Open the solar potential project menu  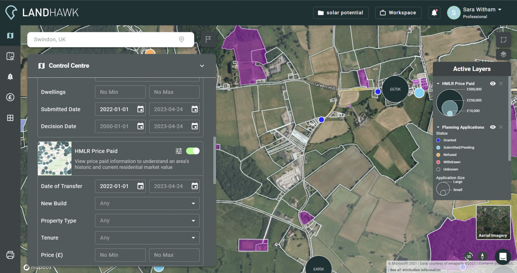341,13
